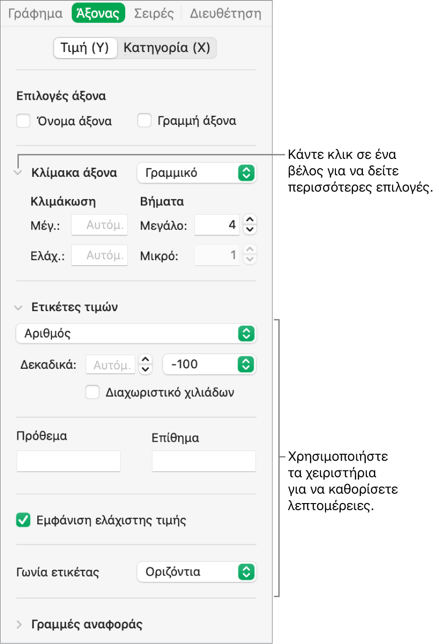
Task: Open the -100 negative number format dropdown
Action: pos(209,365)
